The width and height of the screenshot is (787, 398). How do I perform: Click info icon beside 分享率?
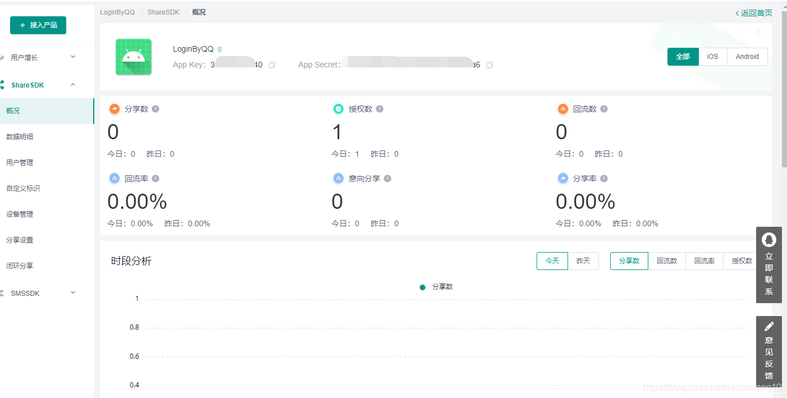pyautogui.click(x=604, y=179)
